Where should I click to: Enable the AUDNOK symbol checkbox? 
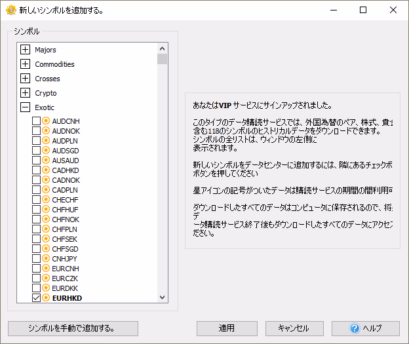(37, 131)
